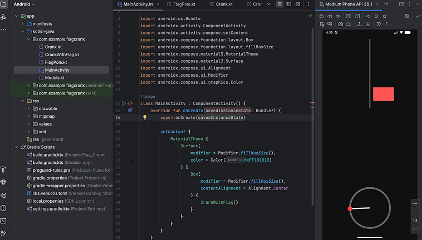The image size is (422, 240).
Task: Click the red flag rectangle in emulator
Action: (383, 94)
